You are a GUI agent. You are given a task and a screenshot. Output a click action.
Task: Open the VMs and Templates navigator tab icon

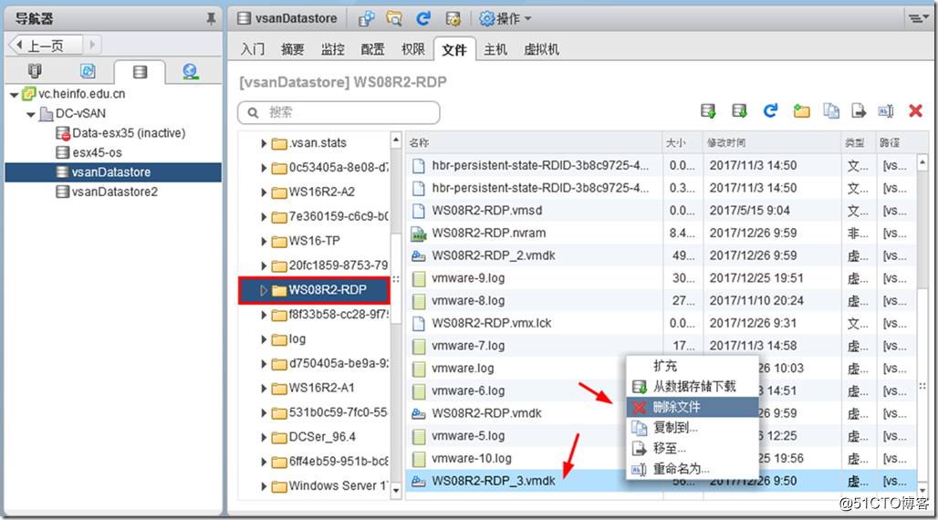click(88, 71)
